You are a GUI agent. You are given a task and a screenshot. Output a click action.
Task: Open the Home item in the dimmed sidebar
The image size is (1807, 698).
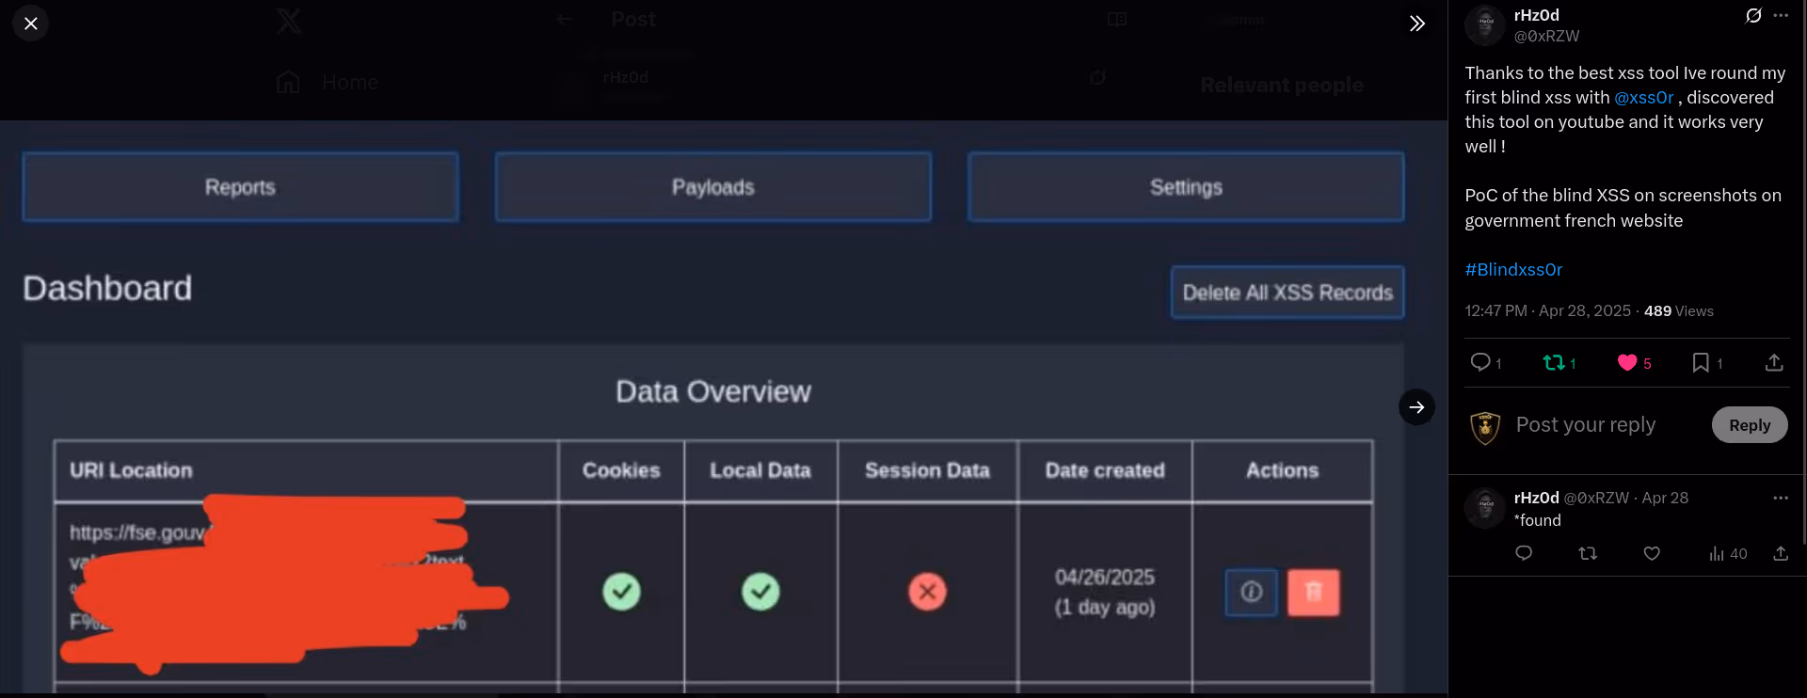[x=328, y=83]
